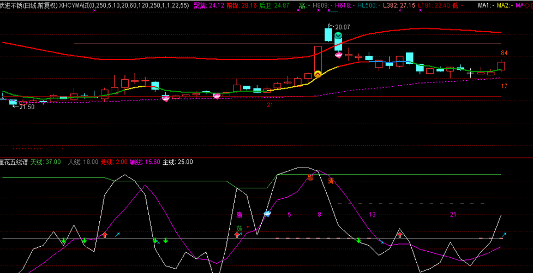The image size is (533, 273).
Task: Select the red up arrow nearest label 21
Action: 399,234
